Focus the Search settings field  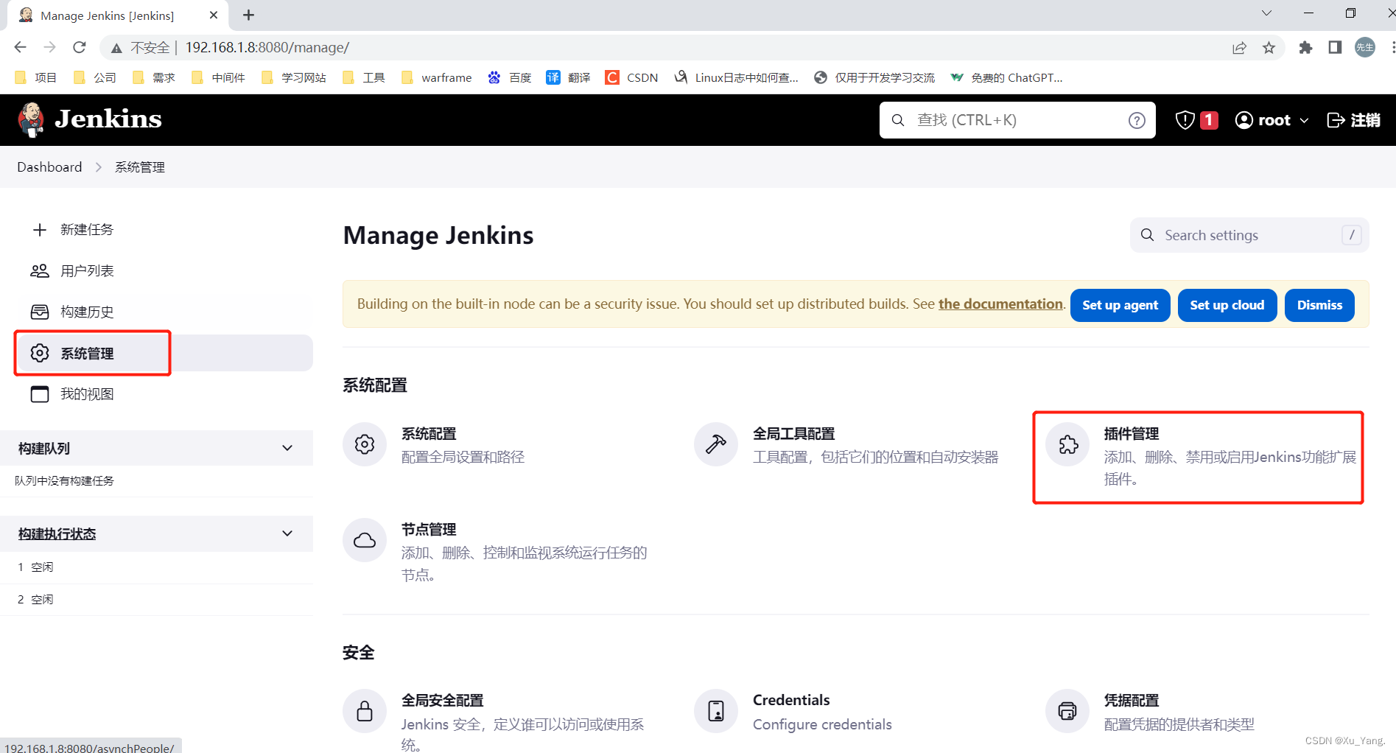click(x=1249, y=235)
